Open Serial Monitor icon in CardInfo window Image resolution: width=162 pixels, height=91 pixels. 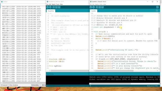click(157, 7)
